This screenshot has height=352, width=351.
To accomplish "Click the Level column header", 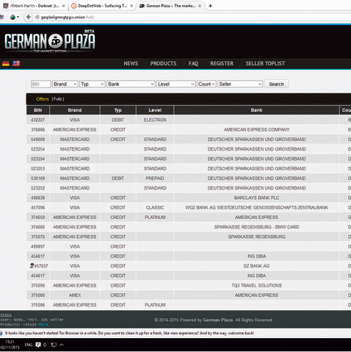I will [x=155, y=110].
